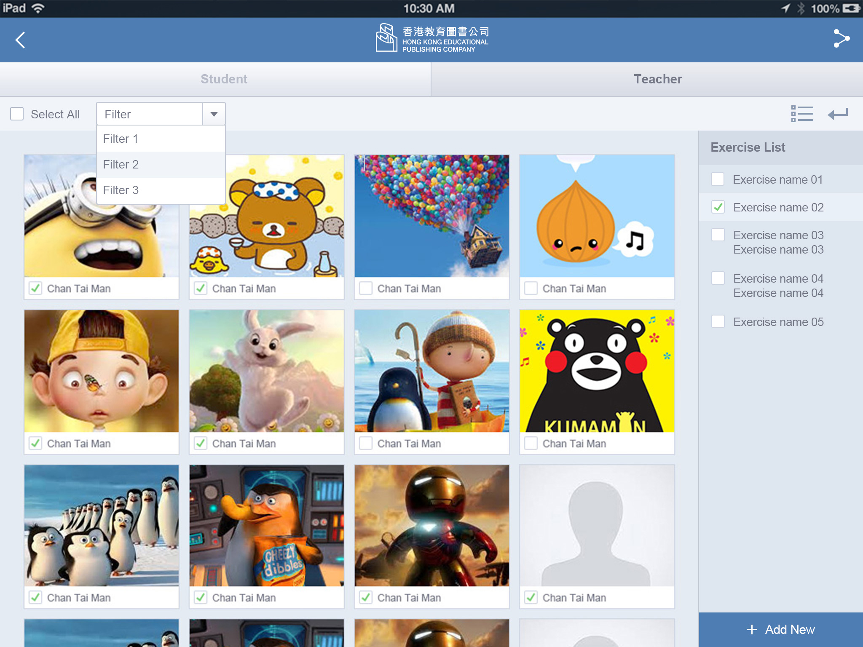Uncheck Exercise name 02 checkbox
Screen dimensions: 863x647
click(718, 207)
